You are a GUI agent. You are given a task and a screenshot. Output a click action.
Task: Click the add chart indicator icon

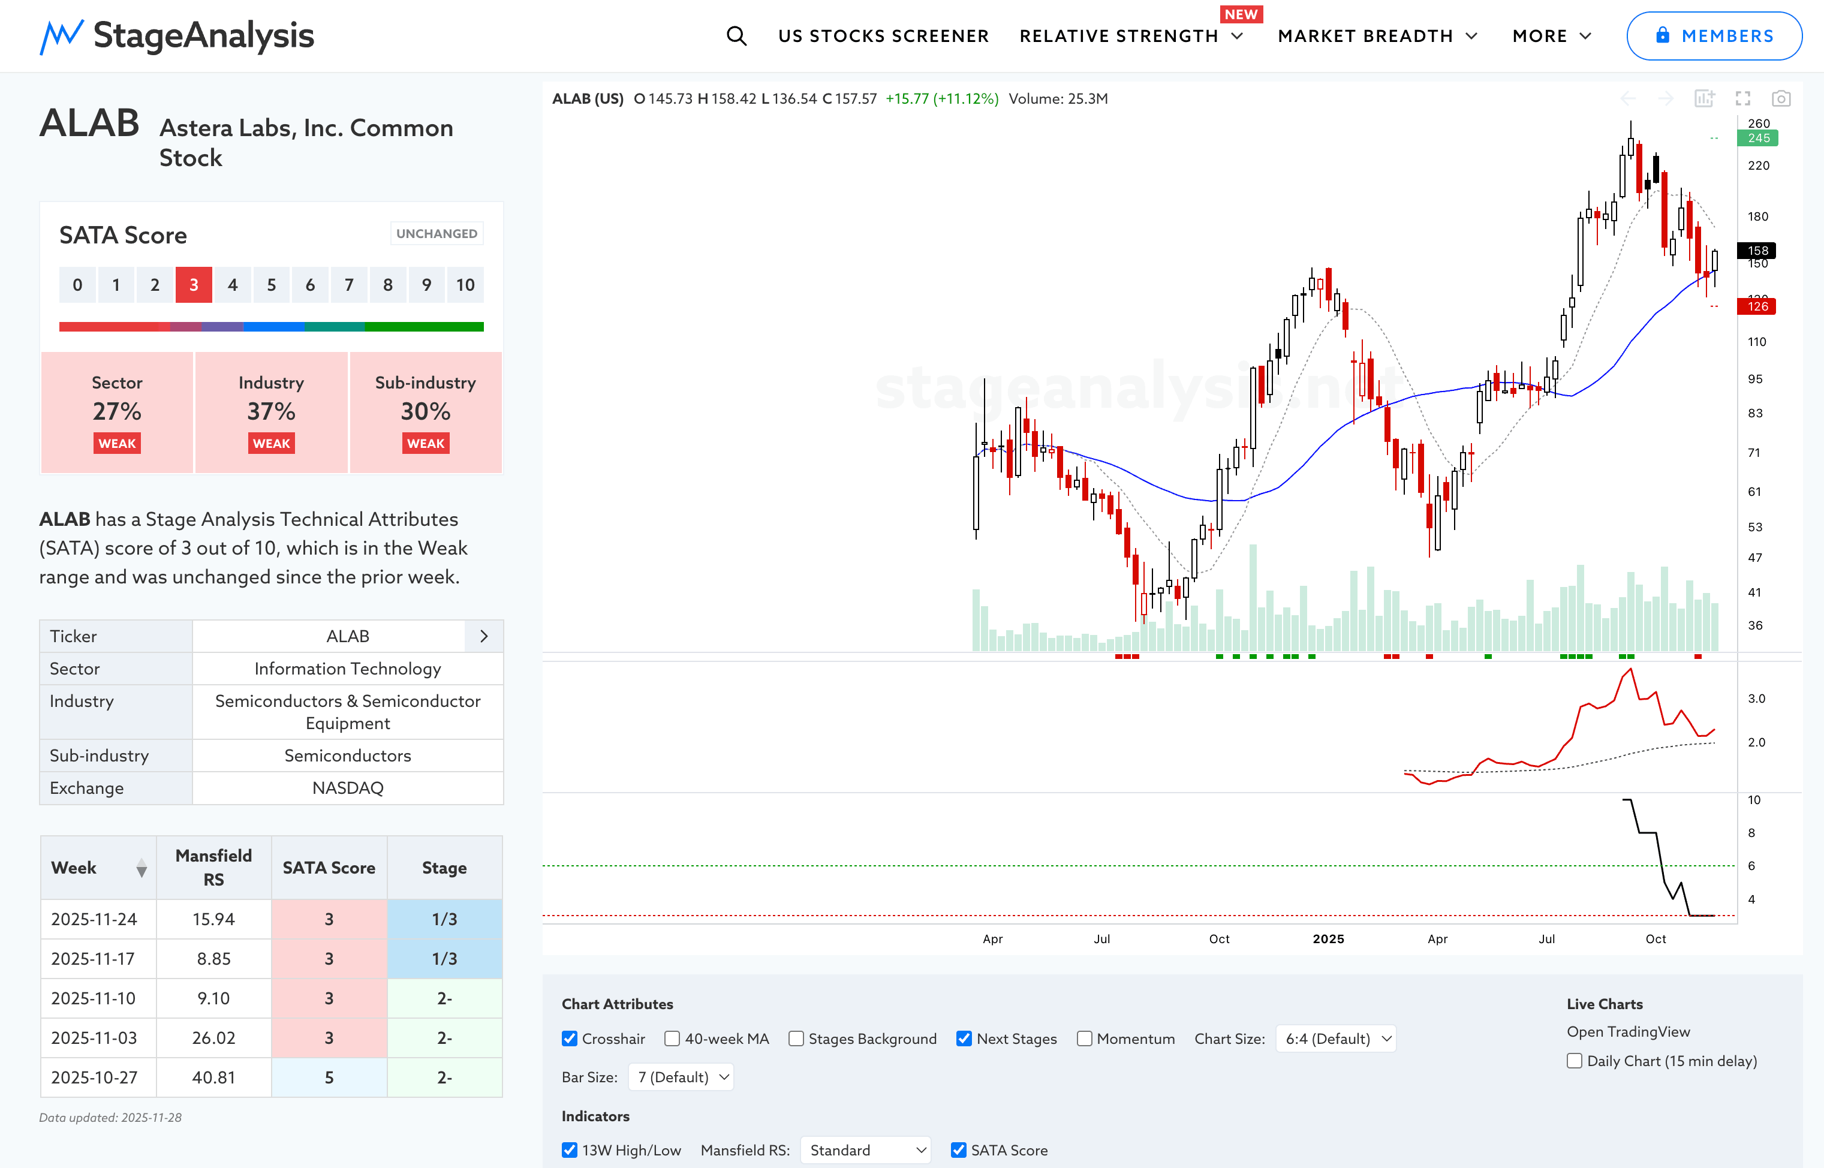(1704, 98)
